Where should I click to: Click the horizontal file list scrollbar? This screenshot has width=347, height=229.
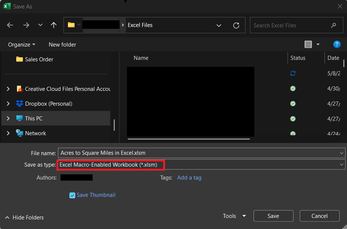tap(189, 139)
